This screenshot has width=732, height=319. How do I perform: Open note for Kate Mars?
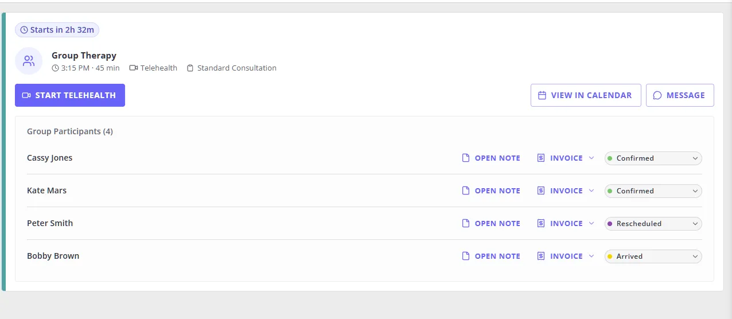492,191
